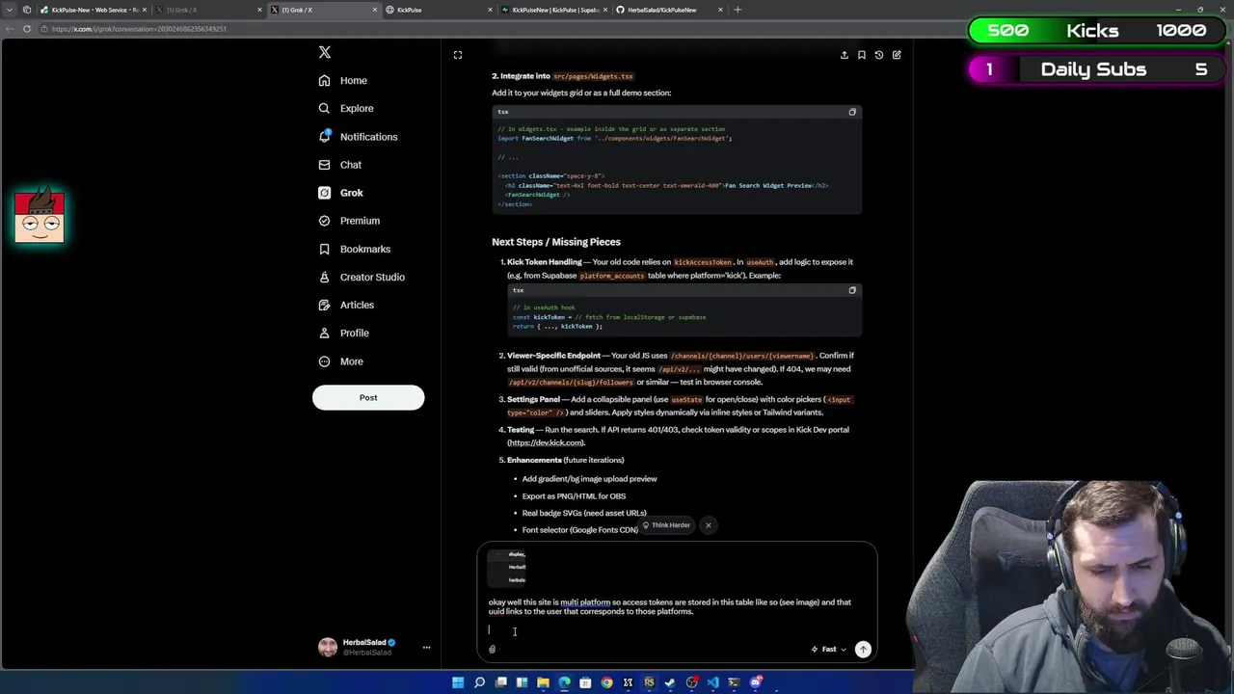The height and width of the screenshot is (694, 1234).
Task: Send the message with arrow button
Action: coord(863,649)
